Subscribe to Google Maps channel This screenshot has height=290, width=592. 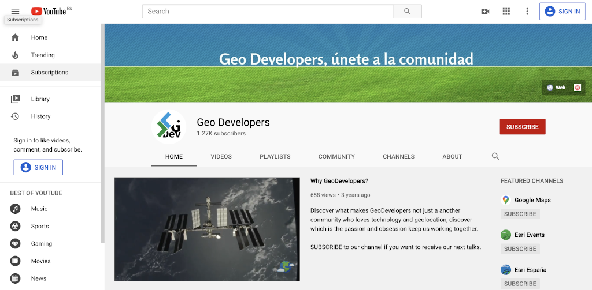coord(520,214)
